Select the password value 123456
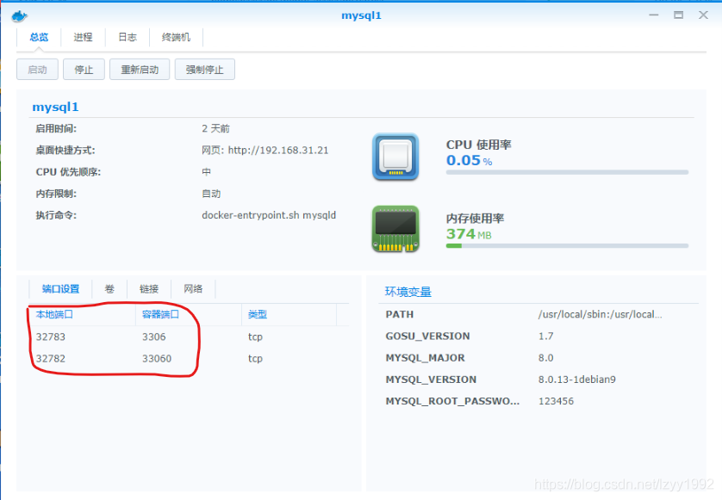This screenshot has height=500, width=722. tap(556, 401)
